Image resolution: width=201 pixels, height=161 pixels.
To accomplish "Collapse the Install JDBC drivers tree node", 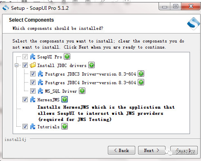I will [x=16, y=65].
